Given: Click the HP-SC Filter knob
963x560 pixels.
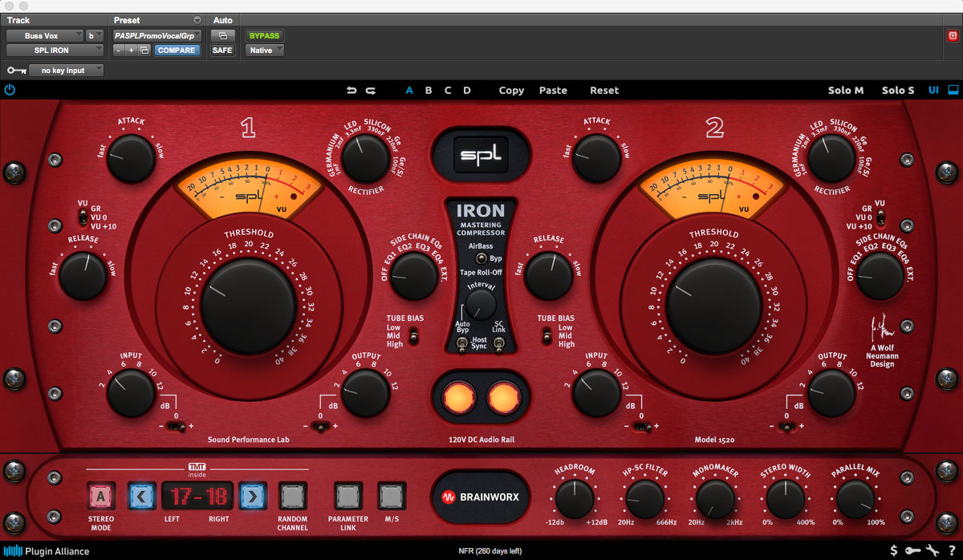Looking at the screenshot, I should point(645,499).
